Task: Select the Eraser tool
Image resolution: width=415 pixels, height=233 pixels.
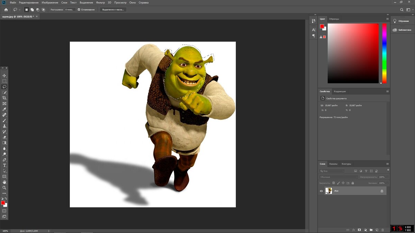Action: coord(4,137)
